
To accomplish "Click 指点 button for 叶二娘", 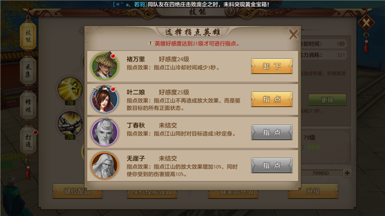I will tap(272, 99).
